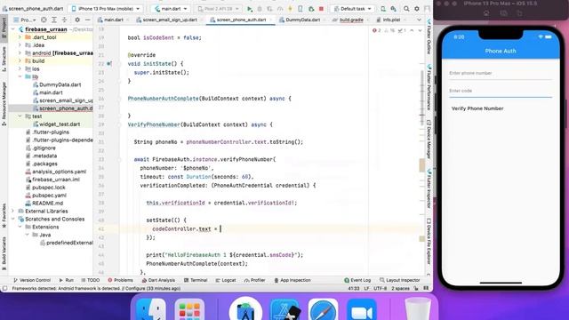
Task: Click the Flutter hot reload lightning icon
Action: 290,9
